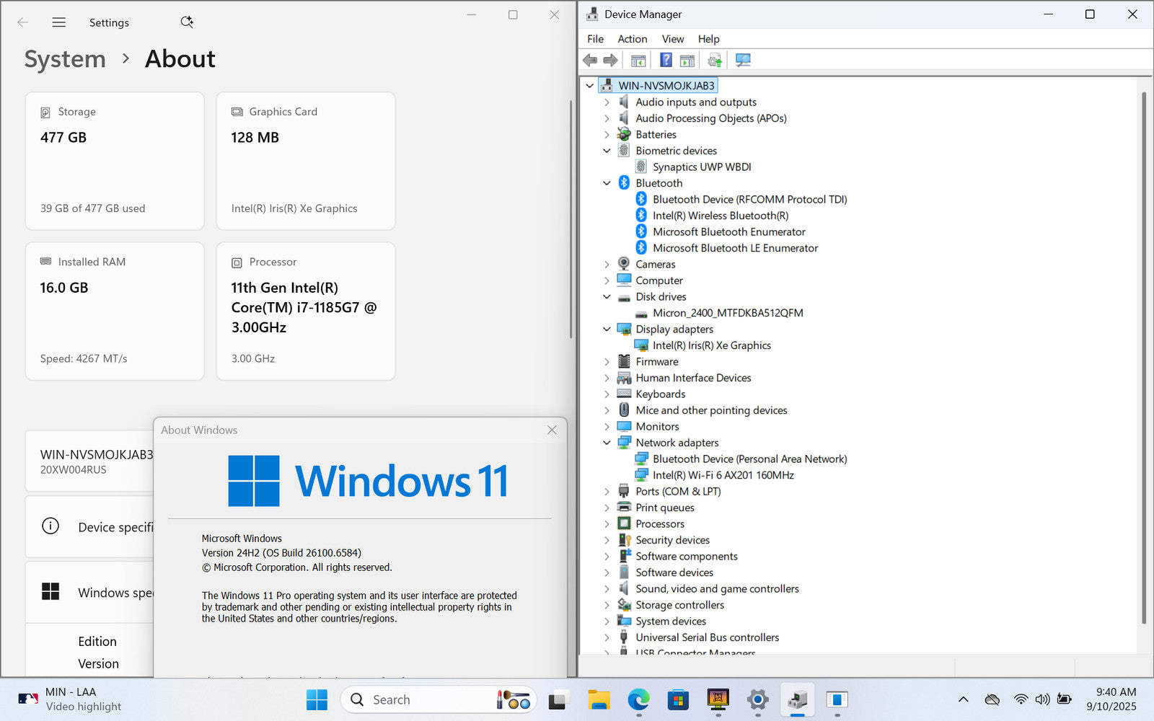The width and height of the screenshot is (1154, 721).
Task: Switch to Settings gear on taskbar
Action: [757, 699]
